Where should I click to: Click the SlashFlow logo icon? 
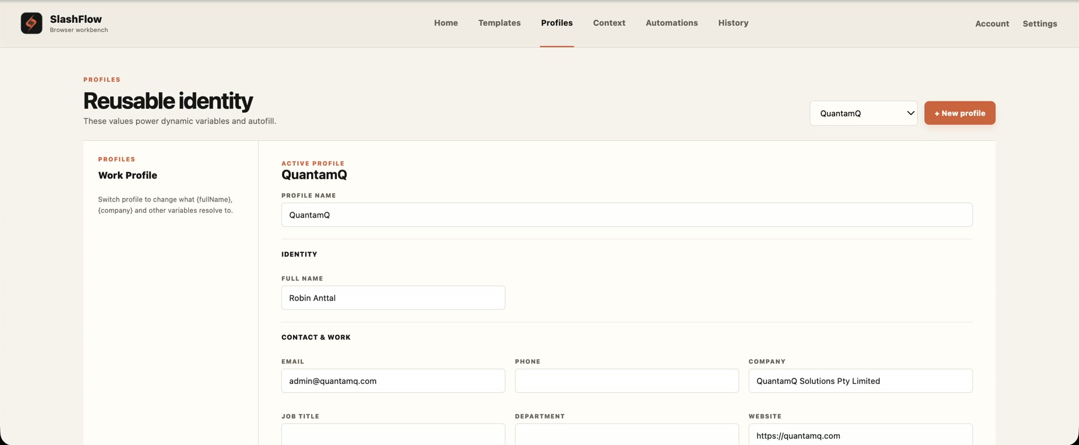pyautogui.click(x=31, y=23)
